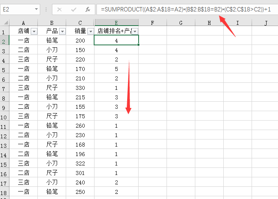Click header cell 销量
278x199 pixels.
[80, 31]
